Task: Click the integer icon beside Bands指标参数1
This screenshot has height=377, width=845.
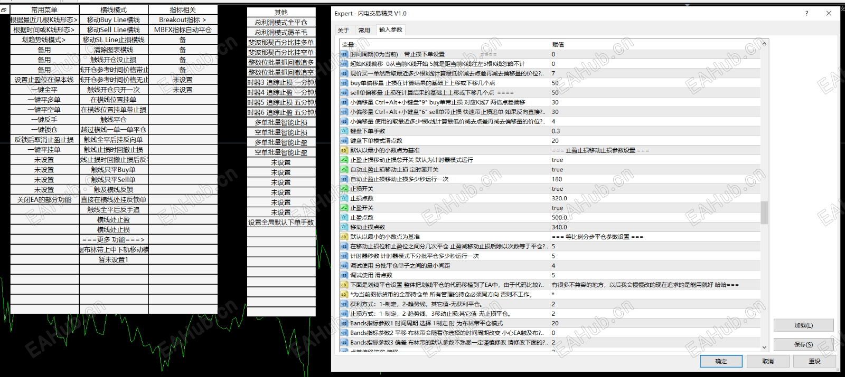Action: [344, 323]
